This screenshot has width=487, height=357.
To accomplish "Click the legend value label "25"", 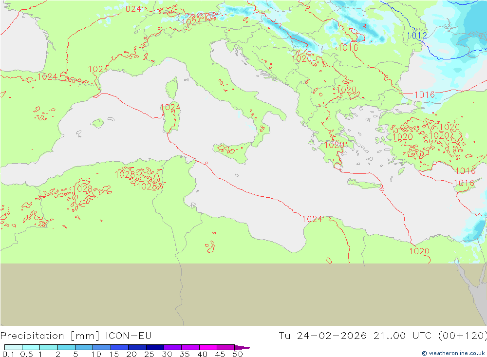I will pyautogui.click(x=149, y=354).
